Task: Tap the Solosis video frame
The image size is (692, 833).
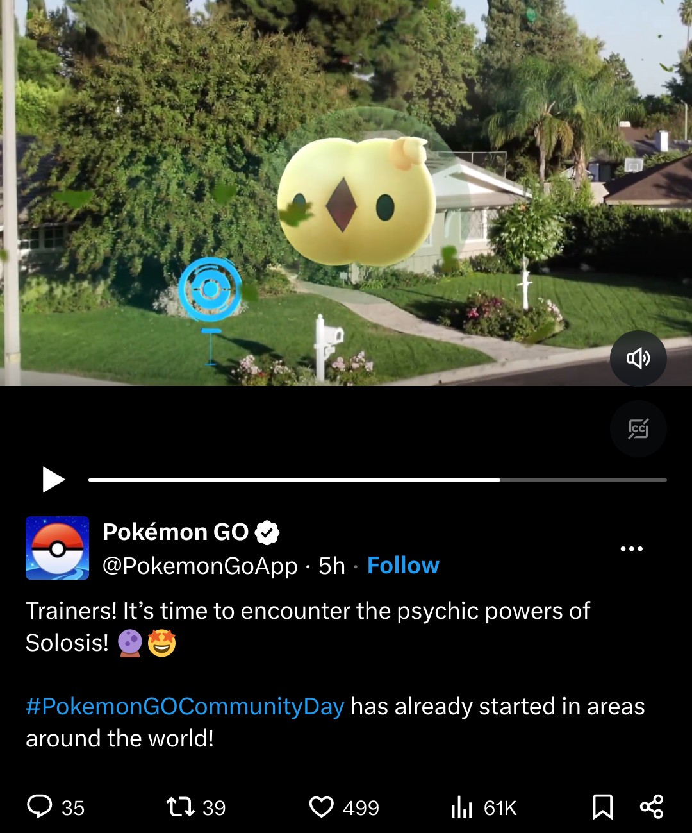Action: pos(346,192)
